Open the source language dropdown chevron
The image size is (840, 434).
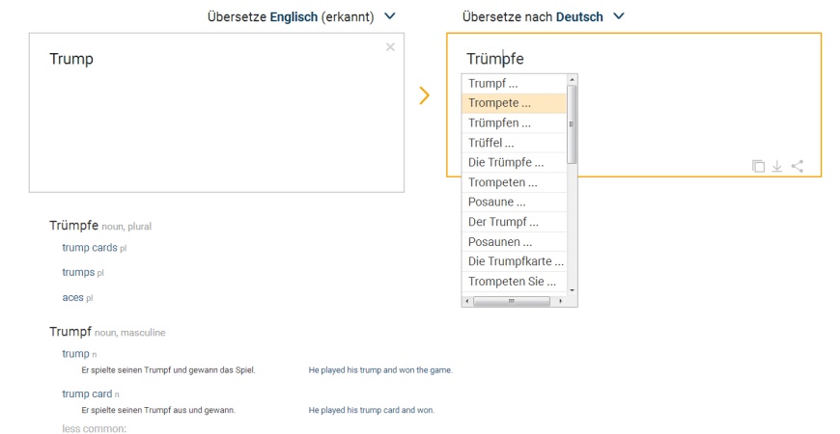[390, 16]
